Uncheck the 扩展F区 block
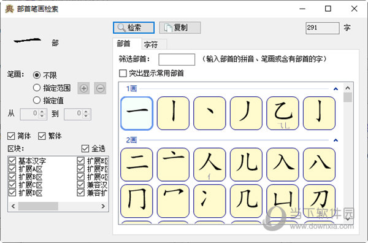This screenshot has width=368, height=243. [81, 169]
